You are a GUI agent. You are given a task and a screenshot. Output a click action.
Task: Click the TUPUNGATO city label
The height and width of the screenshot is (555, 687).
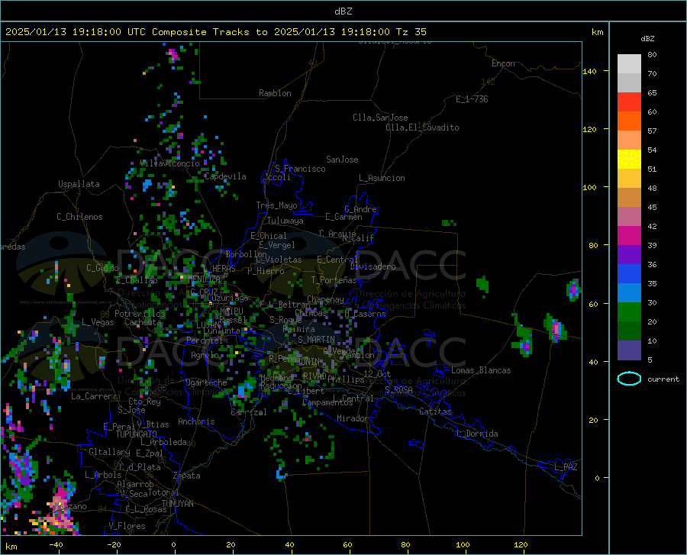[137, 434]
